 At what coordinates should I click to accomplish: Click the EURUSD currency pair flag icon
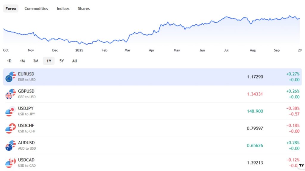tap(10, 77)
